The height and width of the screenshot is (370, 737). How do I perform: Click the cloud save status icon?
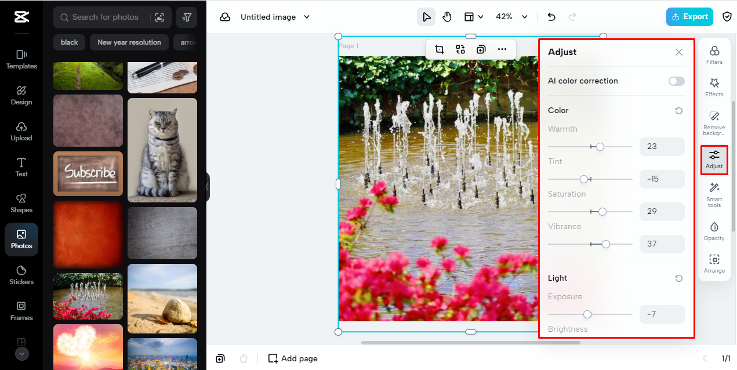click(x=225, y=17)
